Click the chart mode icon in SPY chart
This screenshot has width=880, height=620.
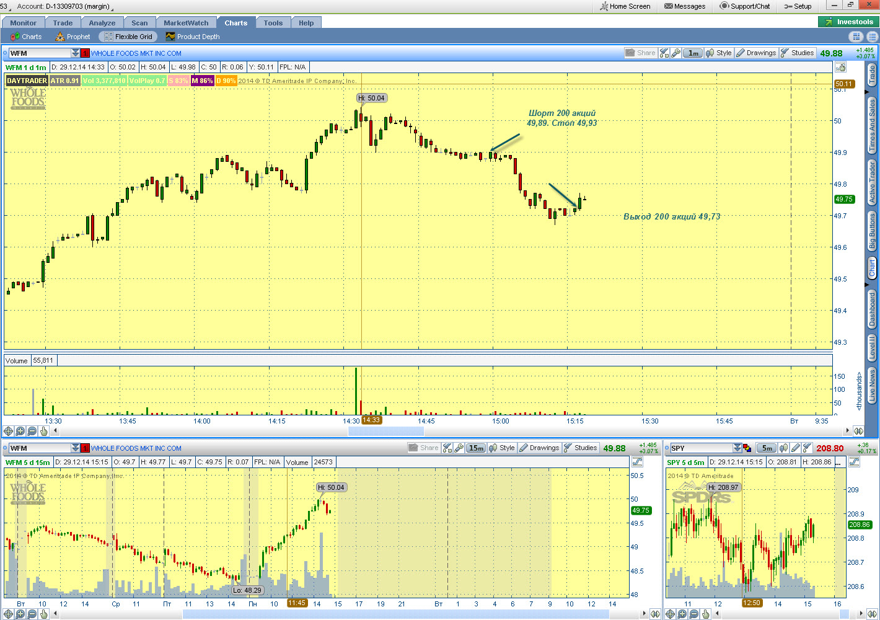[x=854, y=462]
